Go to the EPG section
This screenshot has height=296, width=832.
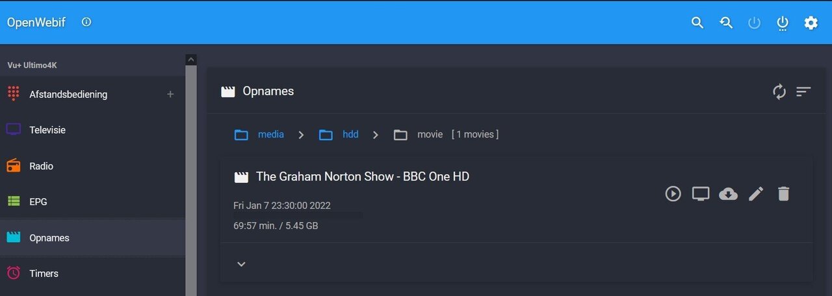38,202
